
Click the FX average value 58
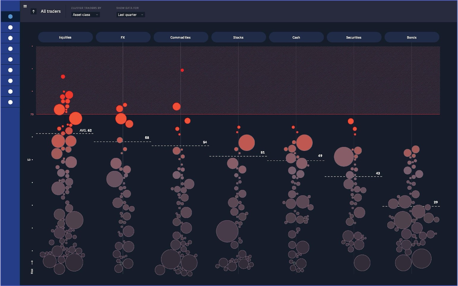[x=147, y=138]
